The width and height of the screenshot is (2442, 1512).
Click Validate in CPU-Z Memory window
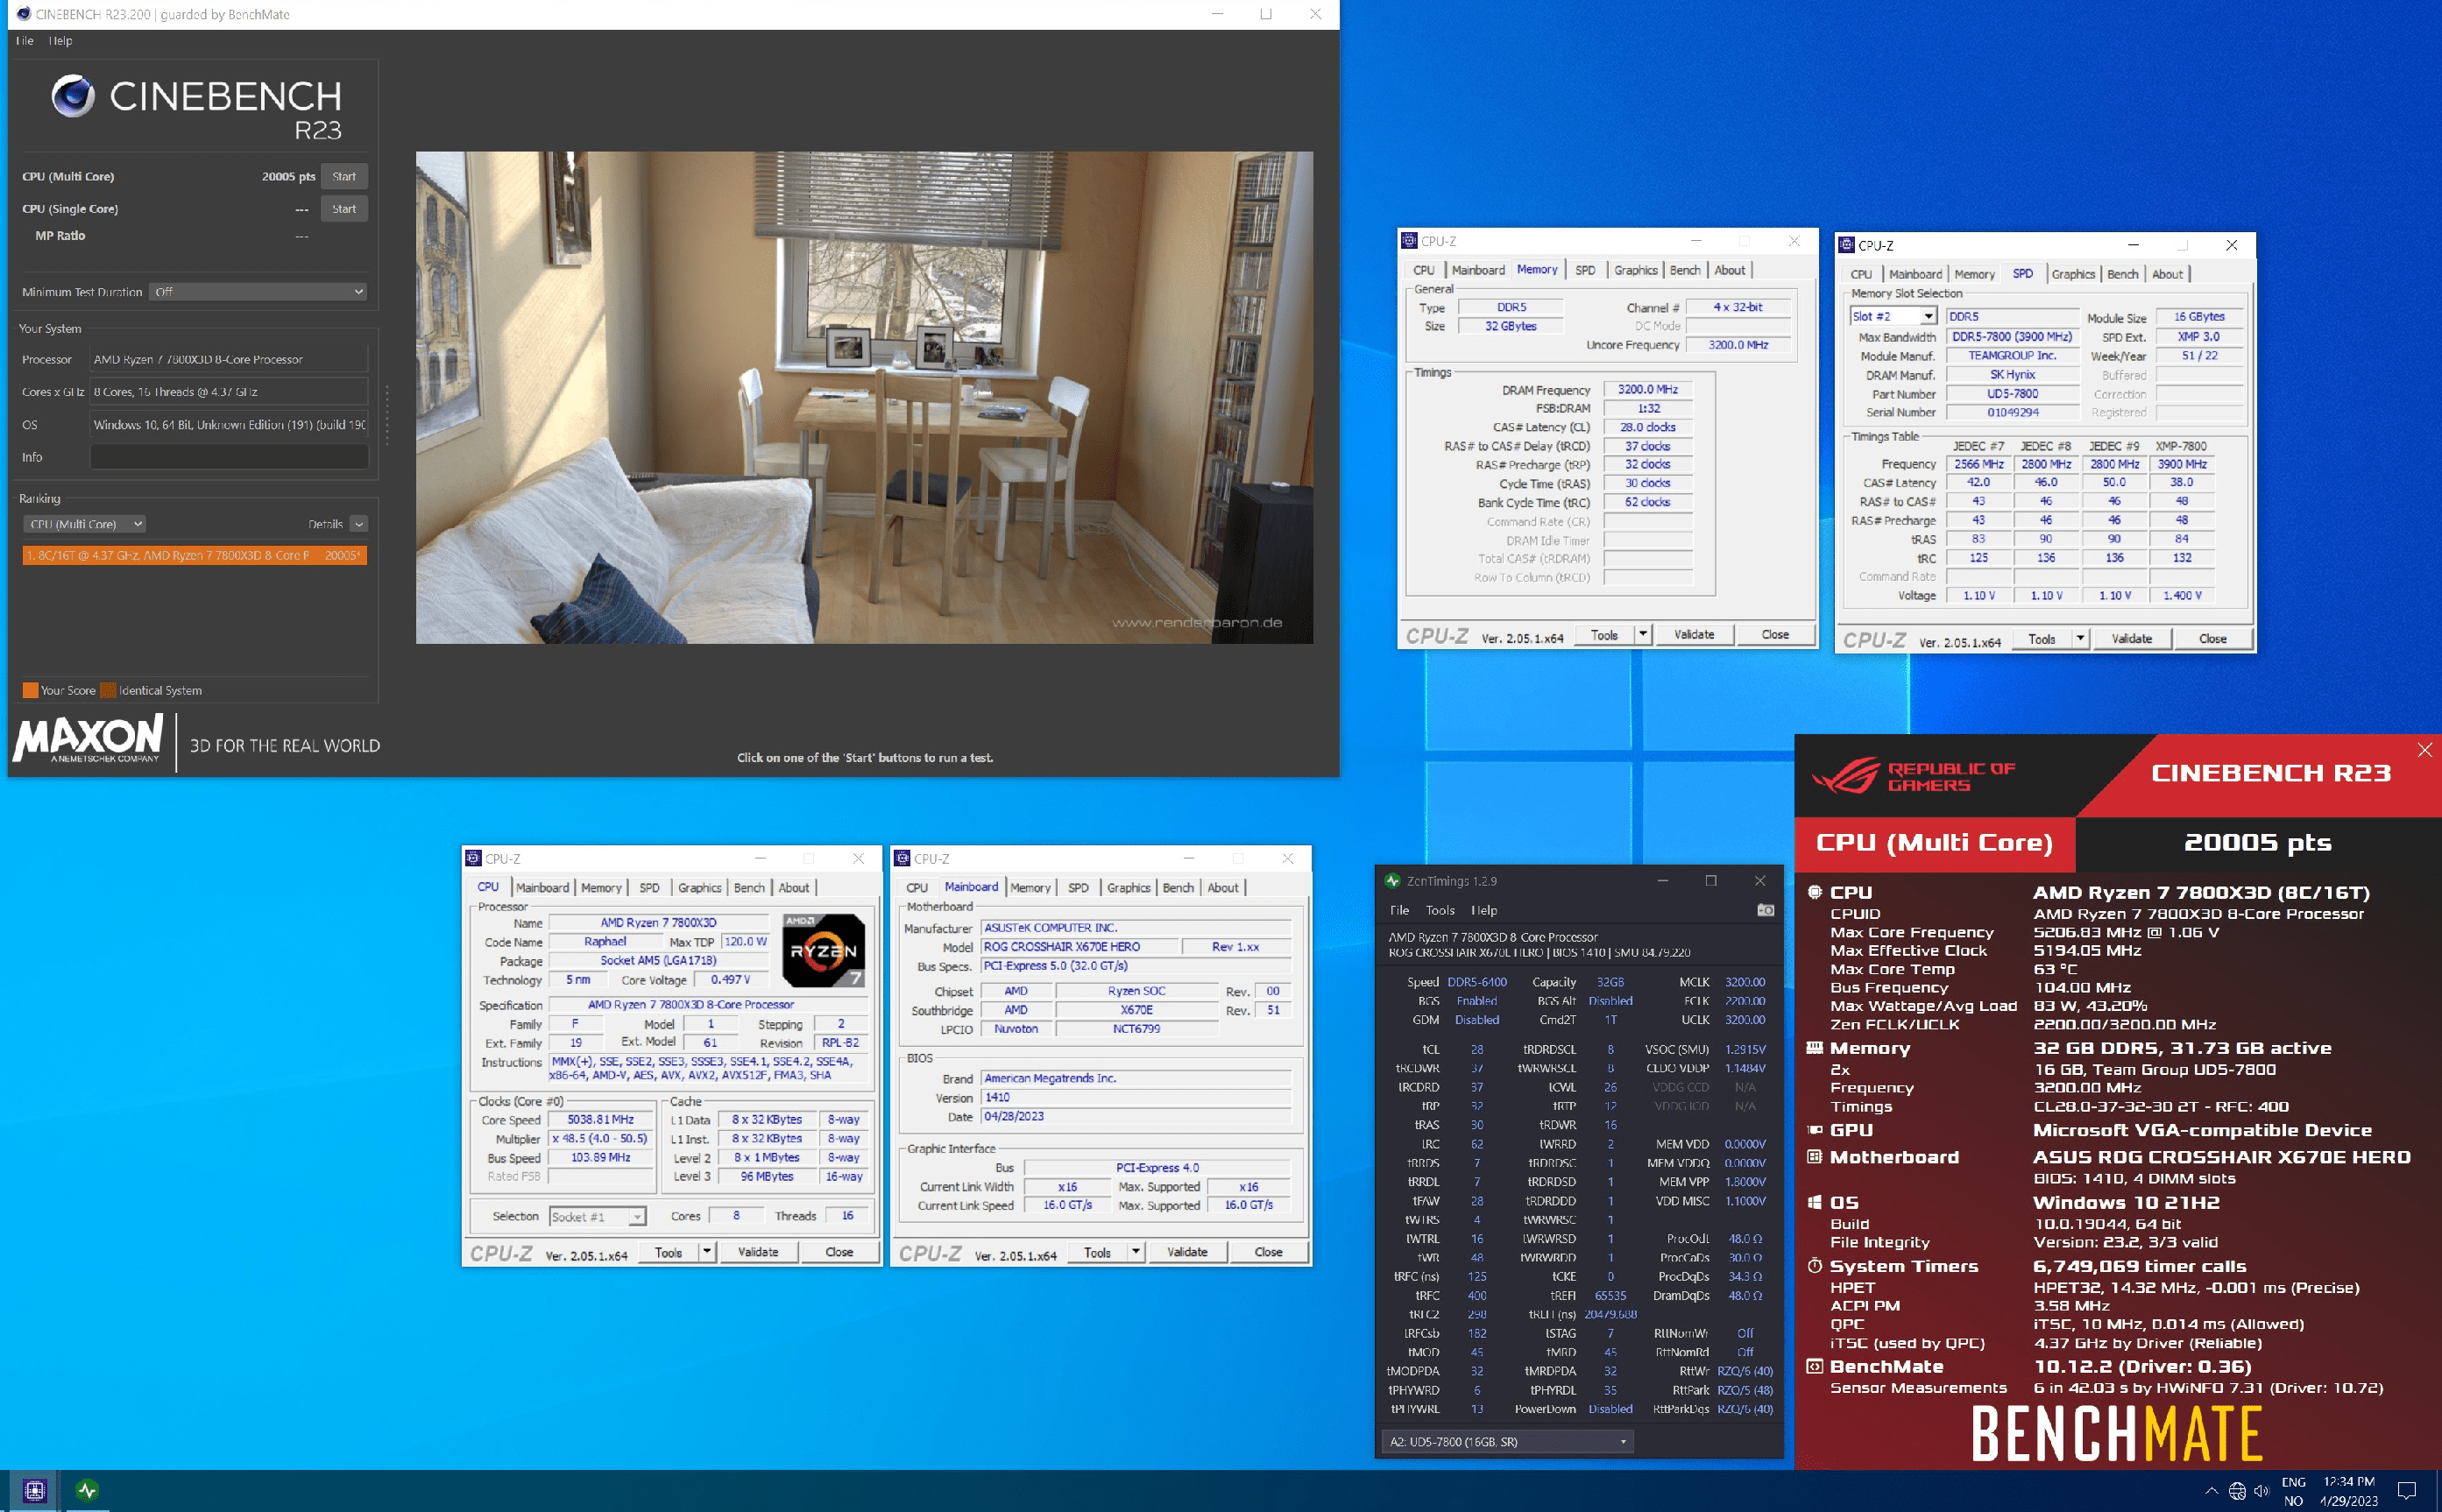click(x=1693, y=634)
